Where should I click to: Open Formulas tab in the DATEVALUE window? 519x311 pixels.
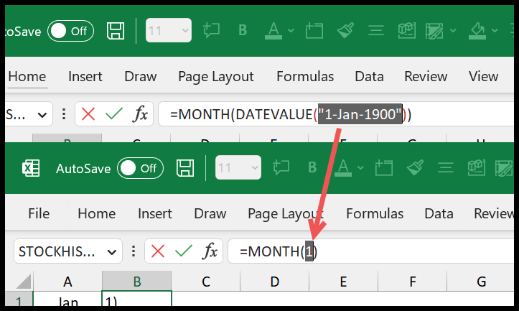pyautogui.click(x=305, y=77)
